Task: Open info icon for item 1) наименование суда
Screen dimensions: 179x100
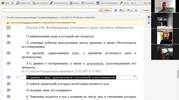Action: click(9, 36)
